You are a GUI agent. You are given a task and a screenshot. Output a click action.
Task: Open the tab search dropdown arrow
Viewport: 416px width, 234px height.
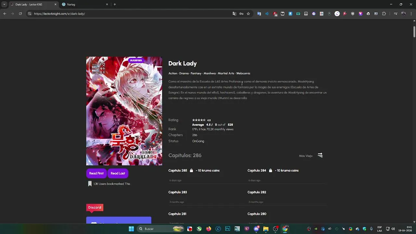pos(4,5)
